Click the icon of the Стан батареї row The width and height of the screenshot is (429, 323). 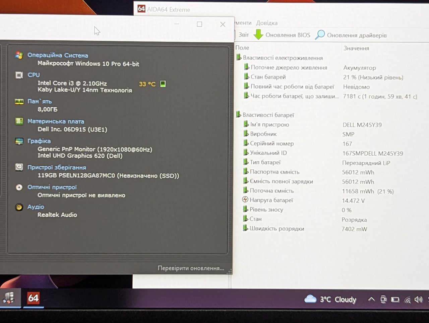[x=246, y=76]
